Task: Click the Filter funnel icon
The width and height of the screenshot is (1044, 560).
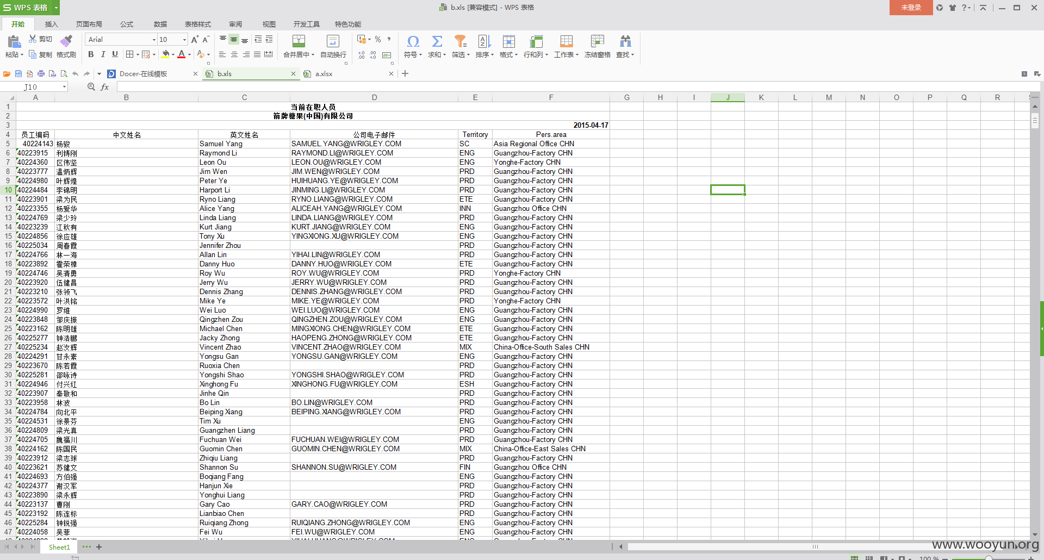Action: click(461, 41)
